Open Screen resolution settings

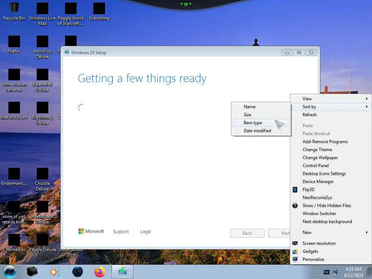pos(331,243)
